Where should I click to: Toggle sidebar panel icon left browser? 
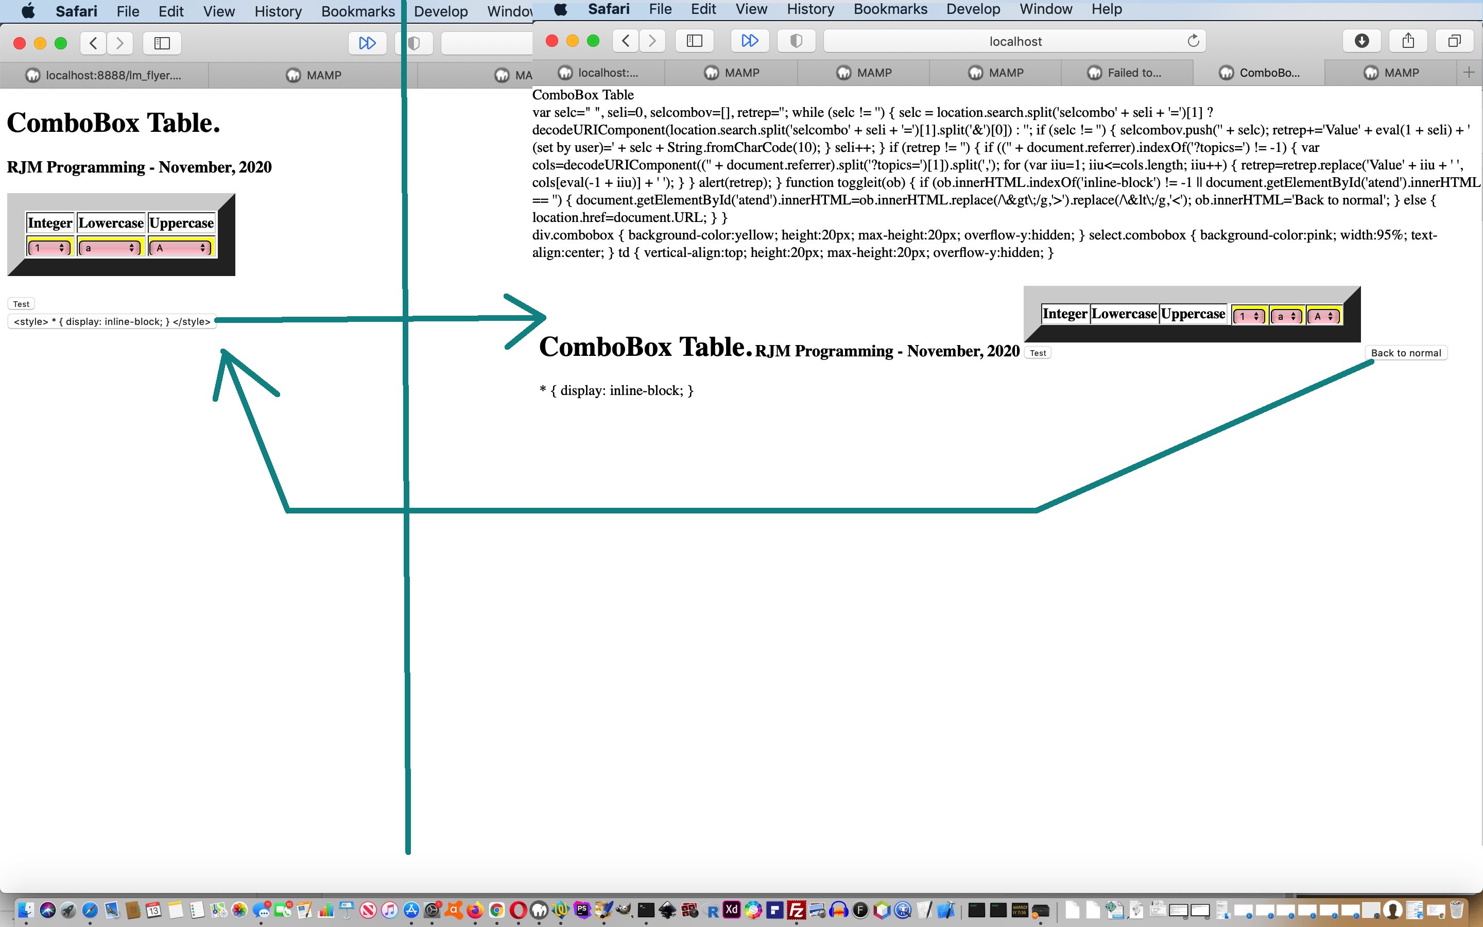161,43
